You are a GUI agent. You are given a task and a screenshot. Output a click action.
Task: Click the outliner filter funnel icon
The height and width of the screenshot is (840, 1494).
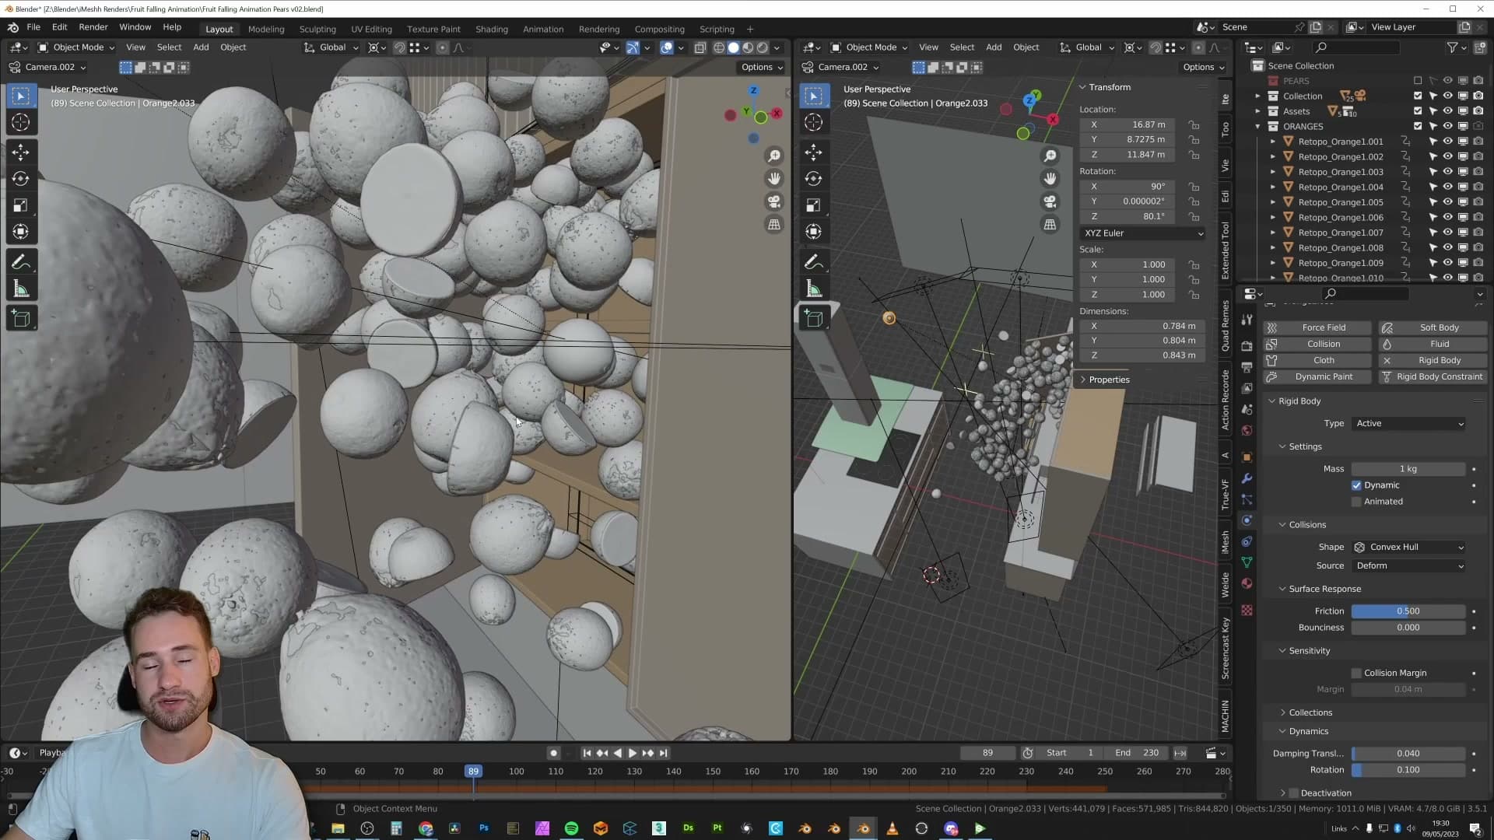tap(1452, 47)
